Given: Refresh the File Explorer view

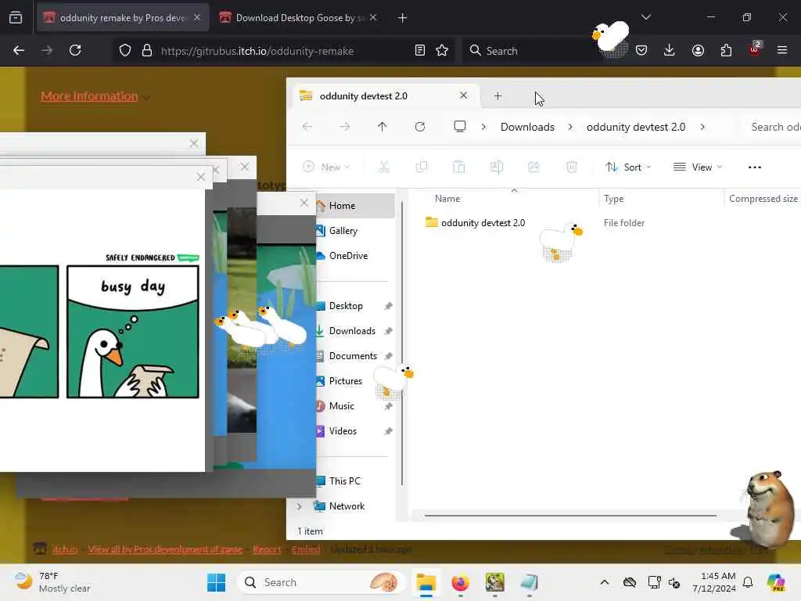Looking at the screenshot, I should pyautogui.click(x=420, y=127).
